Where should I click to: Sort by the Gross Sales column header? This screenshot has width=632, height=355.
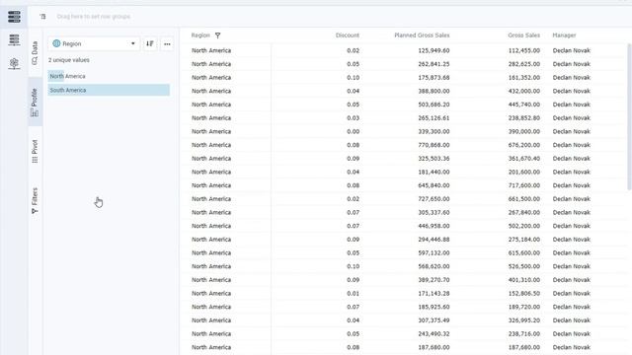(523, 35)
